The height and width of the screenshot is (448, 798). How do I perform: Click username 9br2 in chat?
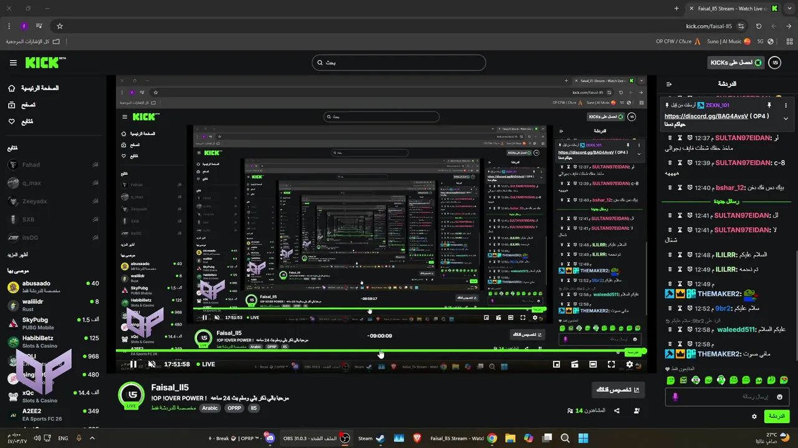[723, 309]
